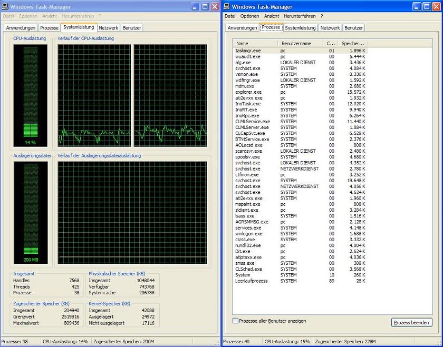Select the BTNtService.exe process row
The image size is (443, 347).
click(300, 139)
